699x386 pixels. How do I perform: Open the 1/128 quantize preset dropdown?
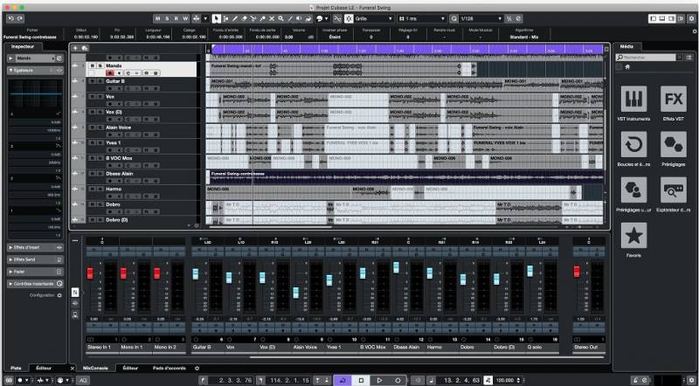[479, 17]
